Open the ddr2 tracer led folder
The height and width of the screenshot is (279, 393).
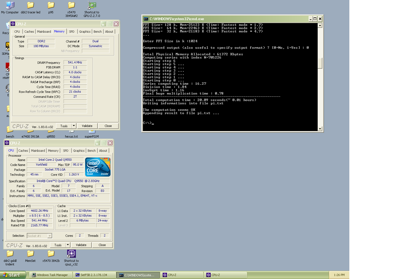click(31, 7)
